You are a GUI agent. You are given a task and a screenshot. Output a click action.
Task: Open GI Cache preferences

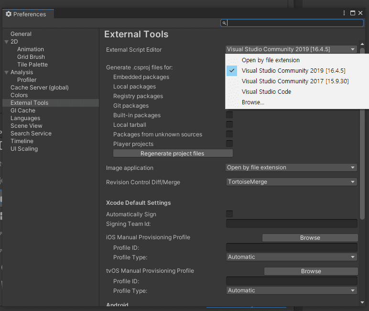(23, 111)
